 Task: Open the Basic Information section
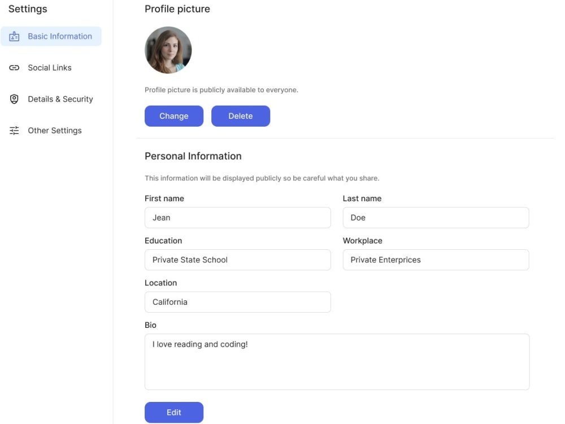(x=51, y=36)
